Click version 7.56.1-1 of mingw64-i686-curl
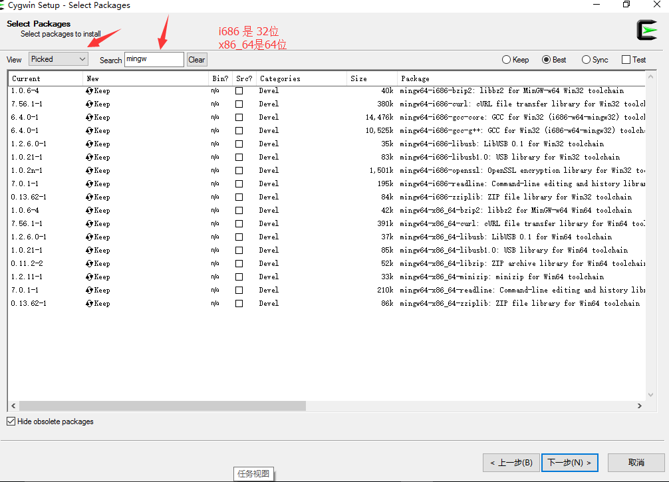 (x=27, y=104)
